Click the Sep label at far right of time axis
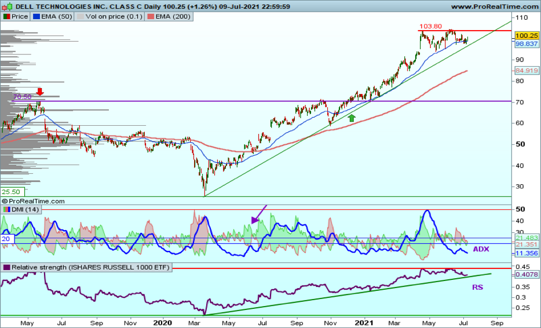 pos(497,323)
